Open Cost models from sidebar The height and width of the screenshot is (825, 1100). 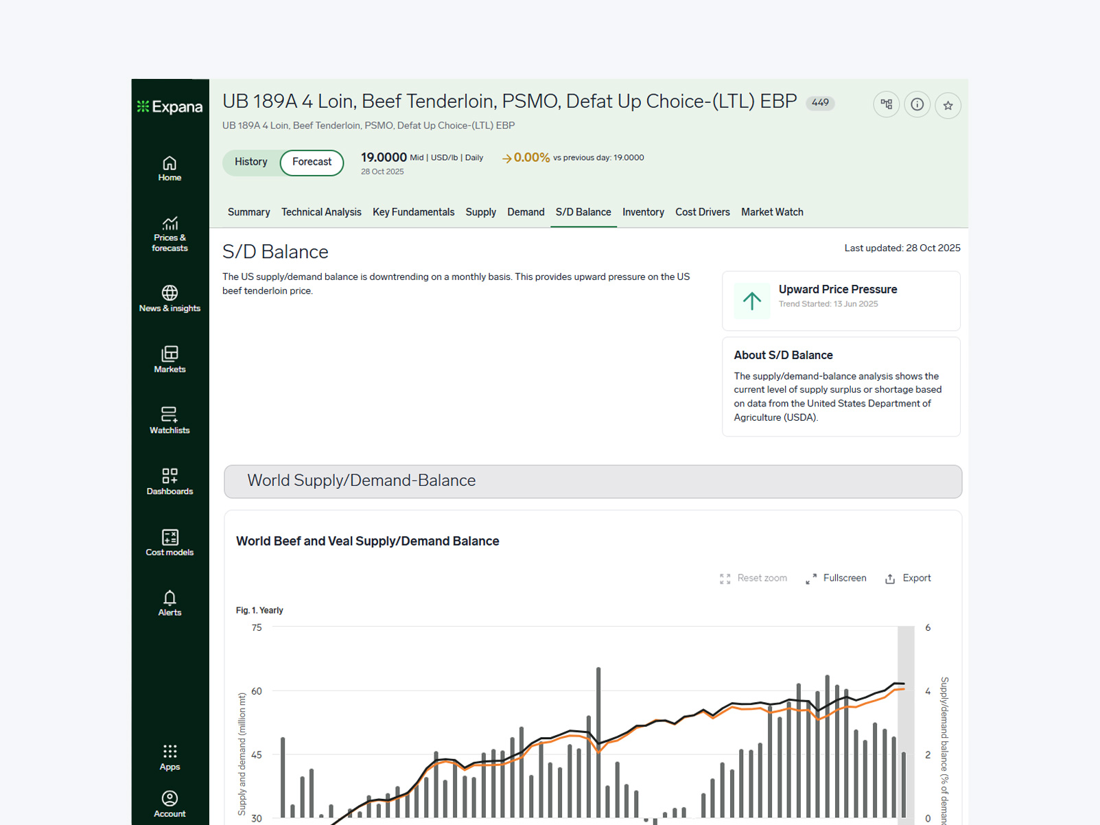point(169,542)
